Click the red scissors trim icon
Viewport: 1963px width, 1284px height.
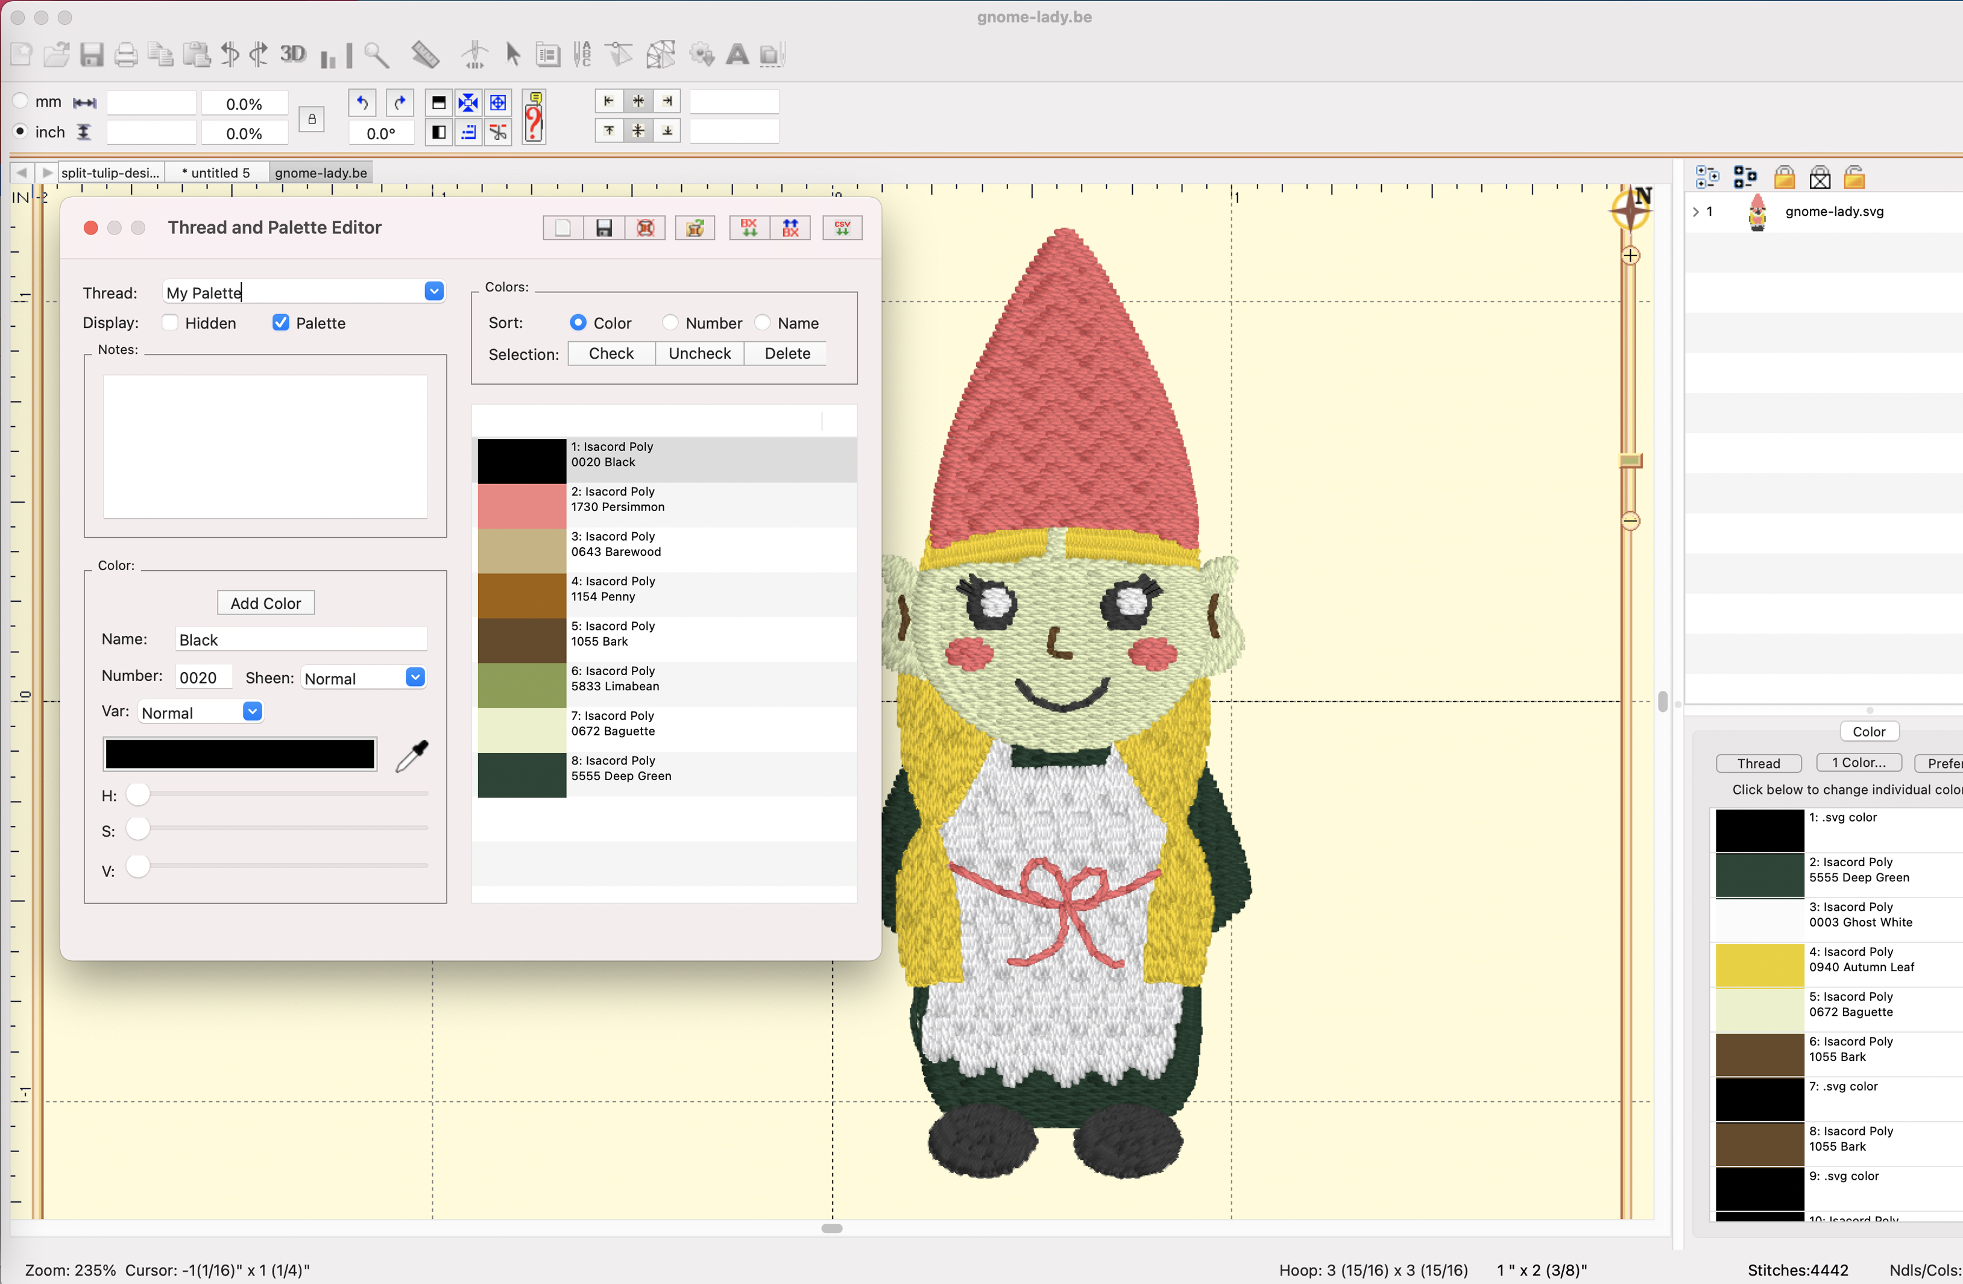[x=497, y=132]
